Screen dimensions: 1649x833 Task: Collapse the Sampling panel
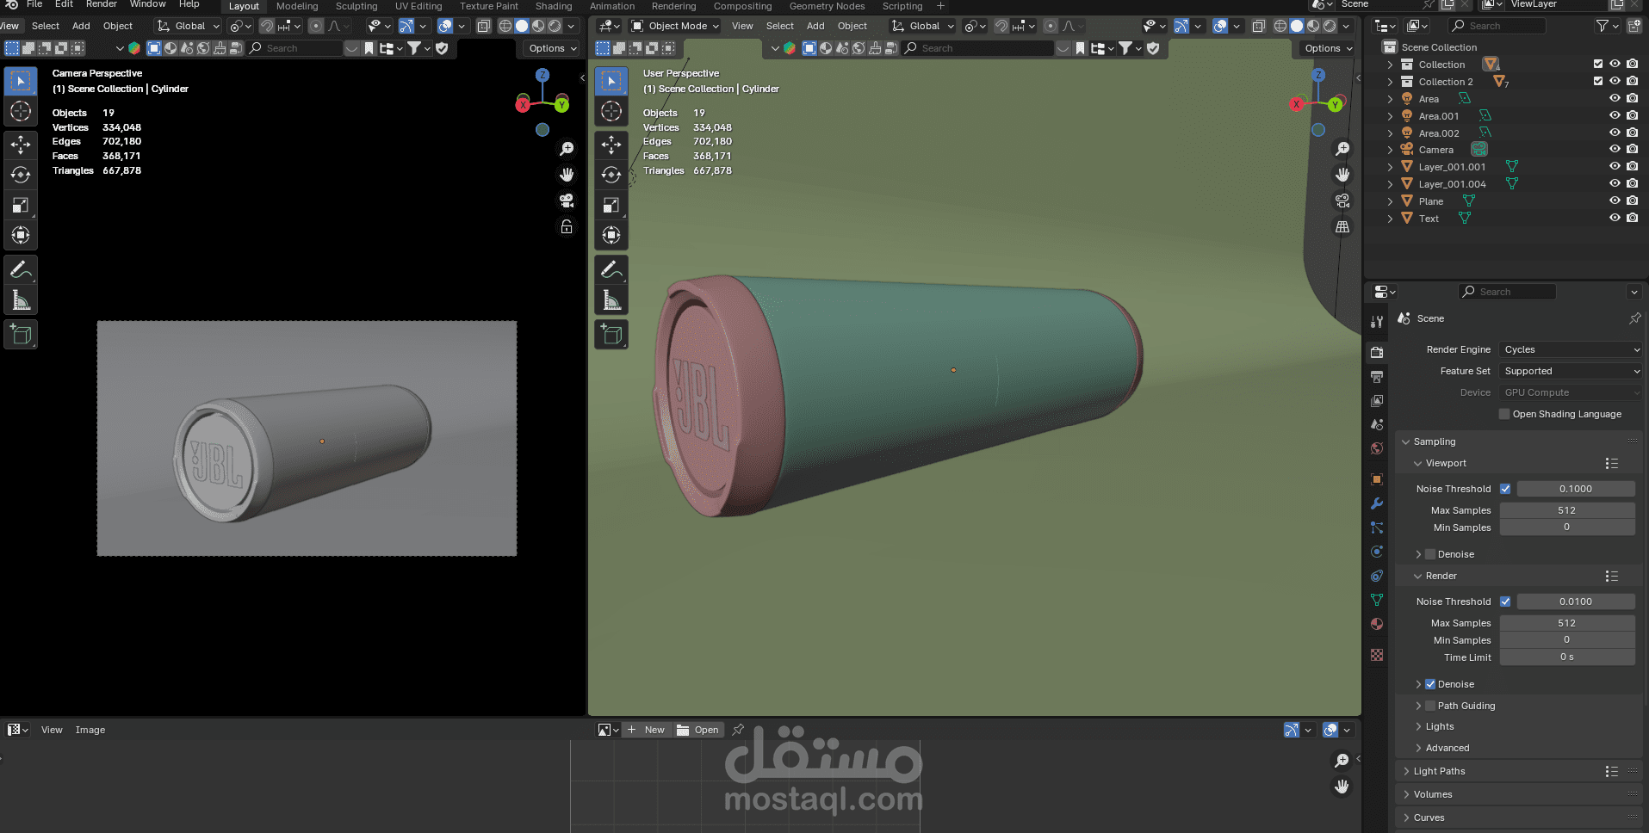1435,441
